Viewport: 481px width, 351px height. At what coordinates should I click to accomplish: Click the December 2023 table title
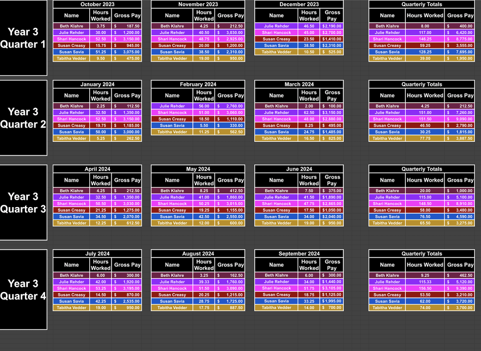299,4
